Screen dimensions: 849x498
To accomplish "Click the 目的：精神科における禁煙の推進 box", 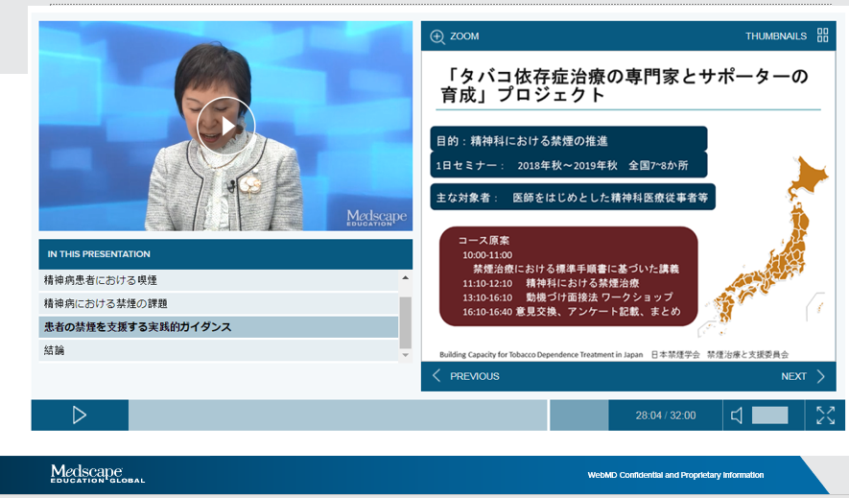I will point(569,139).
